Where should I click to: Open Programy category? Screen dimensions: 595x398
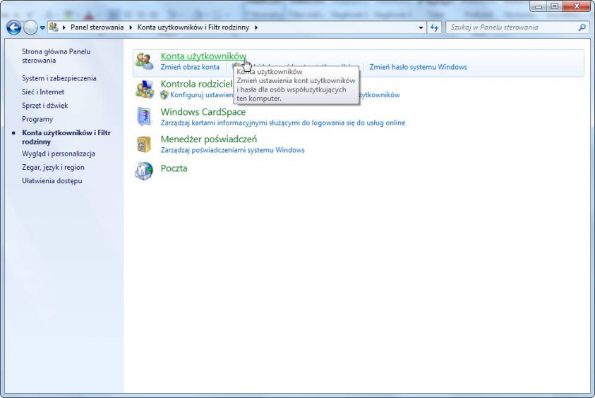coord(37,119)
